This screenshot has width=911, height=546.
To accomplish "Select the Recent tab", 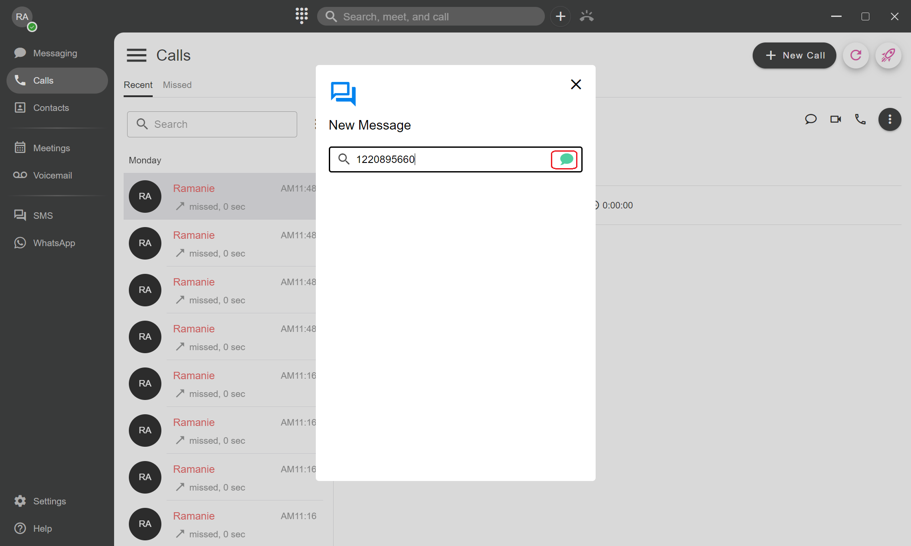I will click(138, 85).
